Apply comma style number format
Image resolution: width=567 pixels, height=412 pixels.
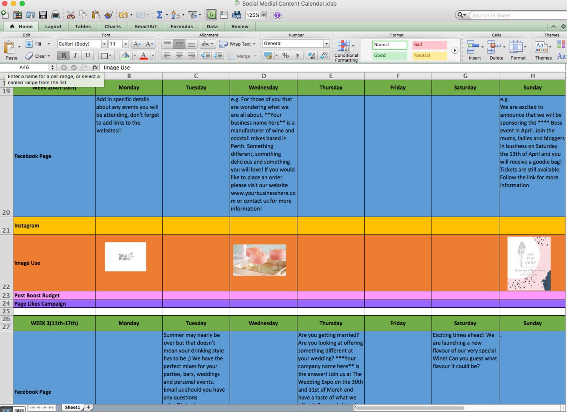pos(297,55)
